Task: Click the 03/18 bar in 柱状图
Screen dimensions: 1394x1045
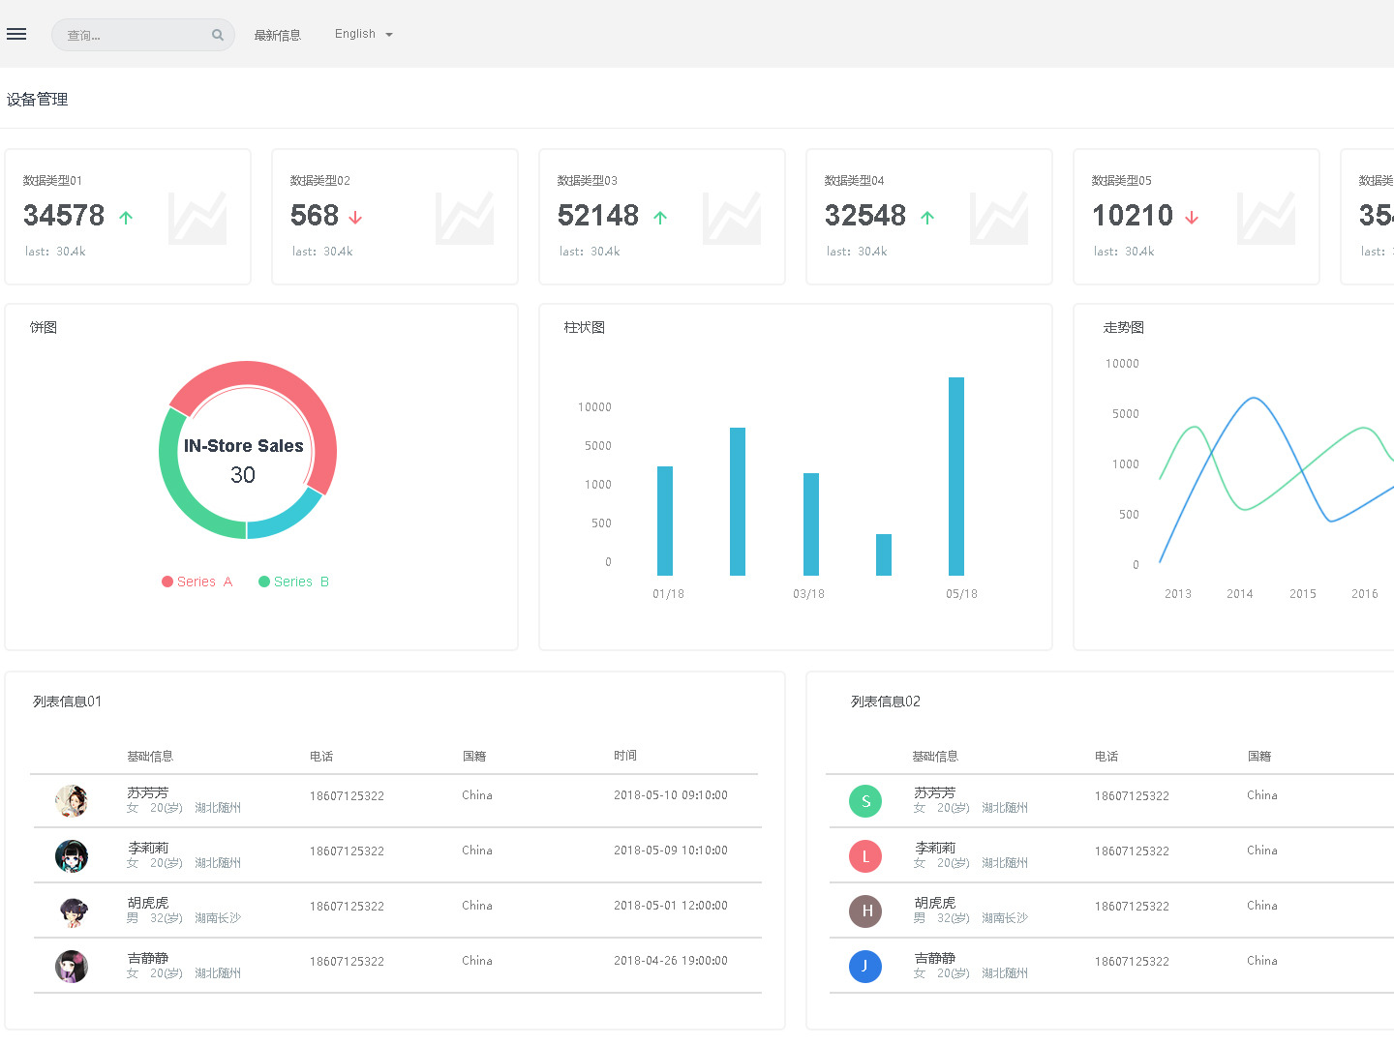Action: pos(811,524)
